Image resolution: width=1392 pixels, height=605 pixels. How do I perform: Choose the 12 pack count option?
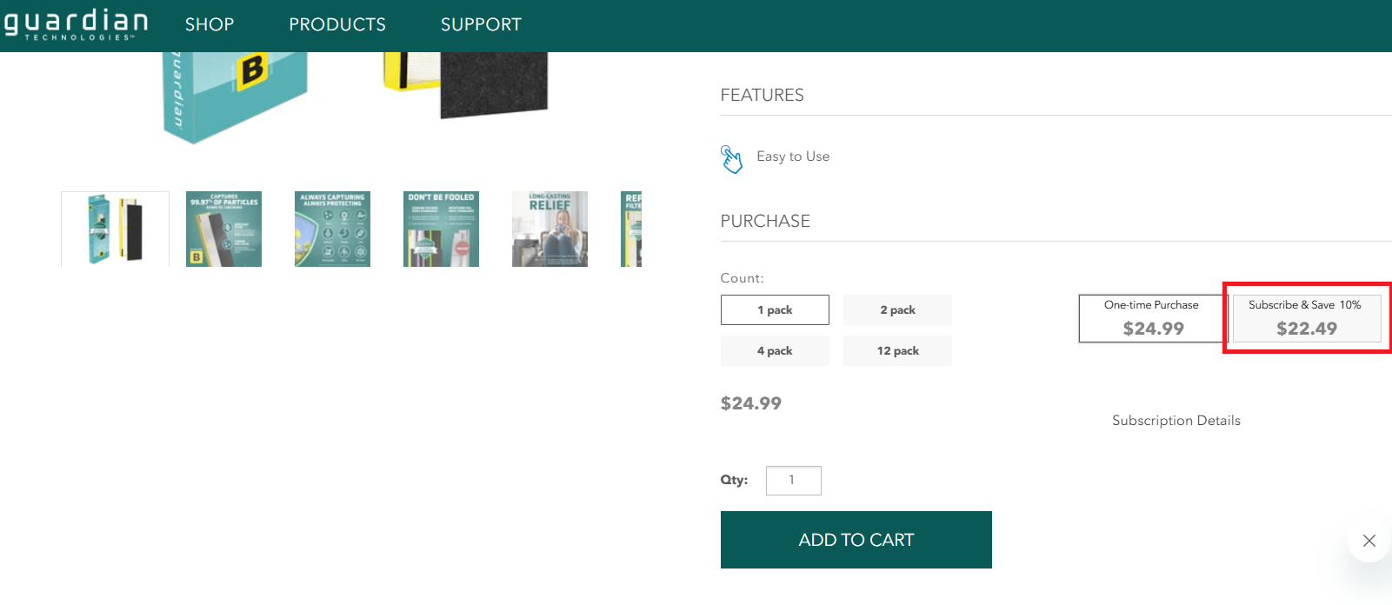tap(897, 351)
